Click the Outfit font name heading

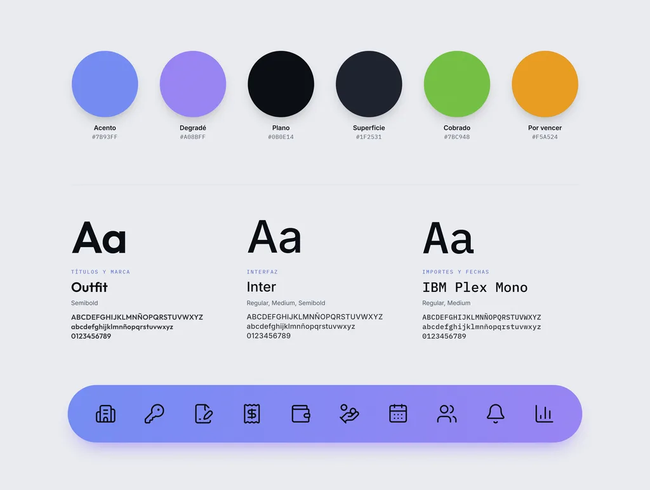[x=89, y=287]
